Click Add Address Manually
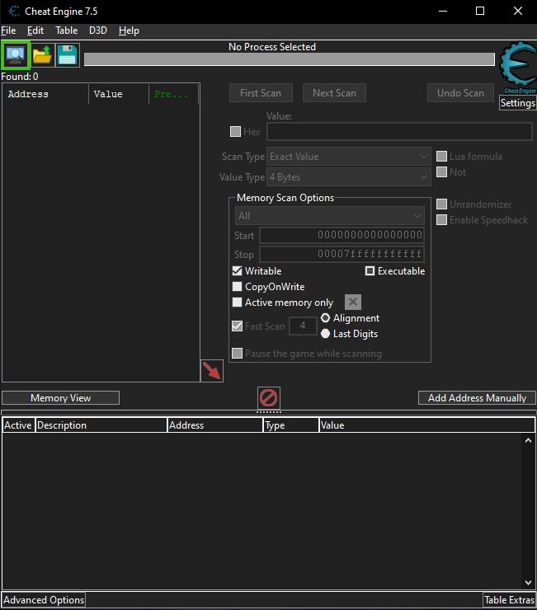This screenshot has height=610, width=537. [x=477, y=398]
